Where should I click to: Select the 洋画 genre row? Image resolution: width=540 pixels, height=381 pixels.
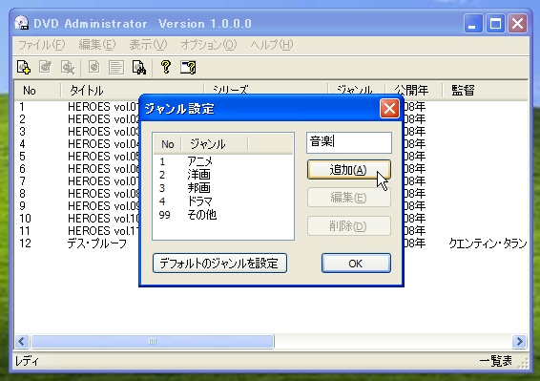pos(223,175)
